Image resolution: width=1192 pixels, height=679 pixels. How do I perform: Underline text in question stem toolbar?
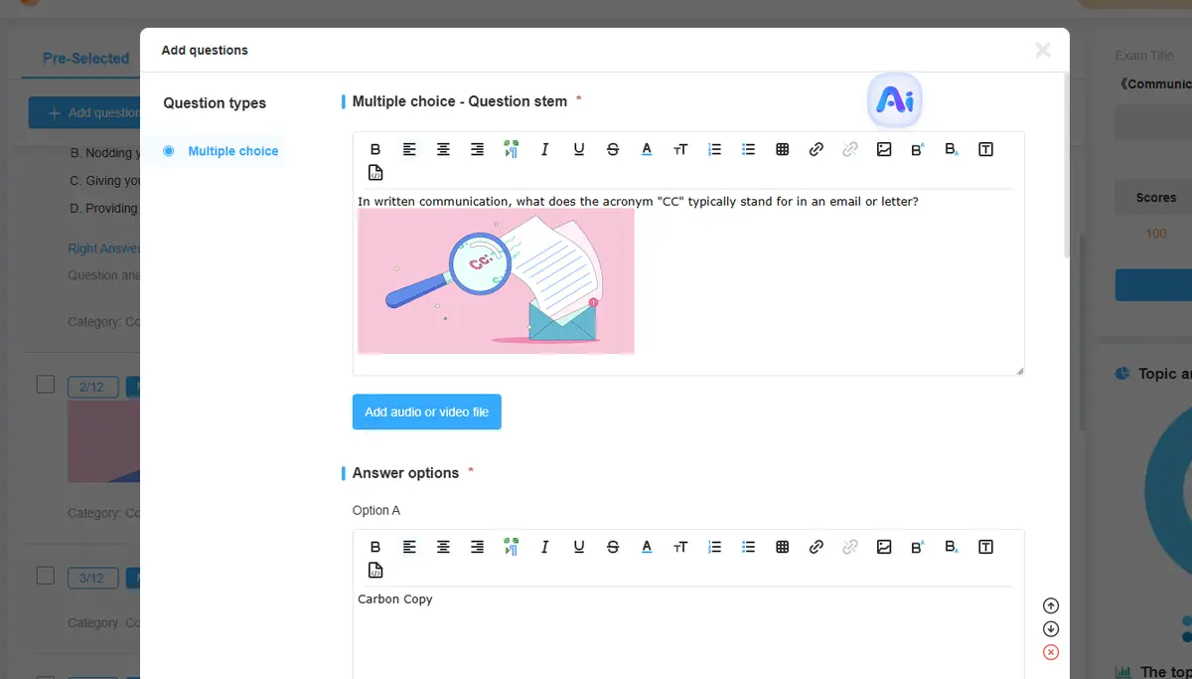[x=578, y=149]
